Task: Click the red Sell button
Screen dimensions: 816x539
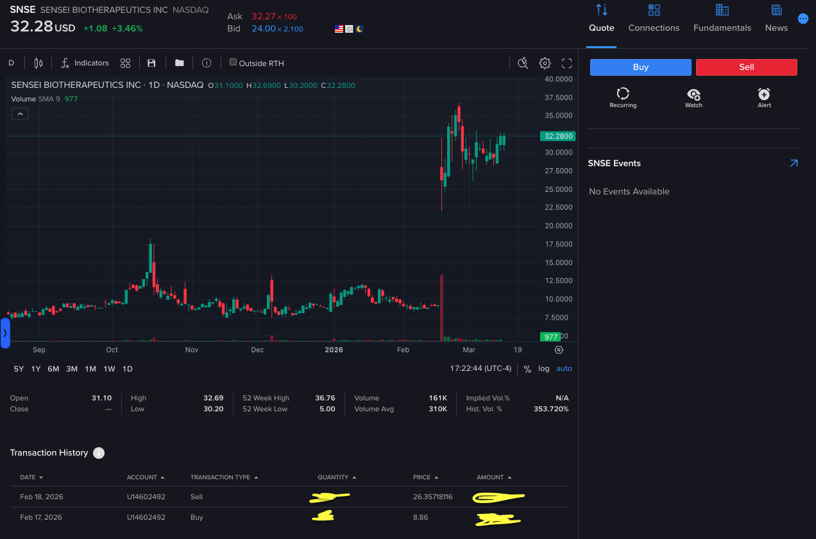Action: (x=747, y=67)
